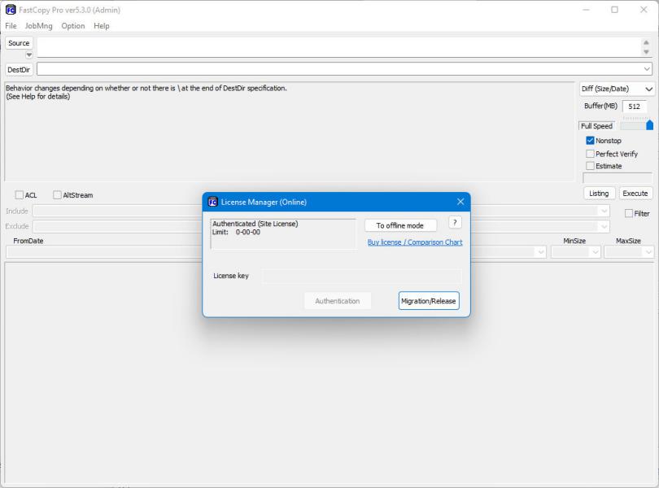659x488 pixels.
Task: Open the JobMng menu
Action: tap(39, 26)
